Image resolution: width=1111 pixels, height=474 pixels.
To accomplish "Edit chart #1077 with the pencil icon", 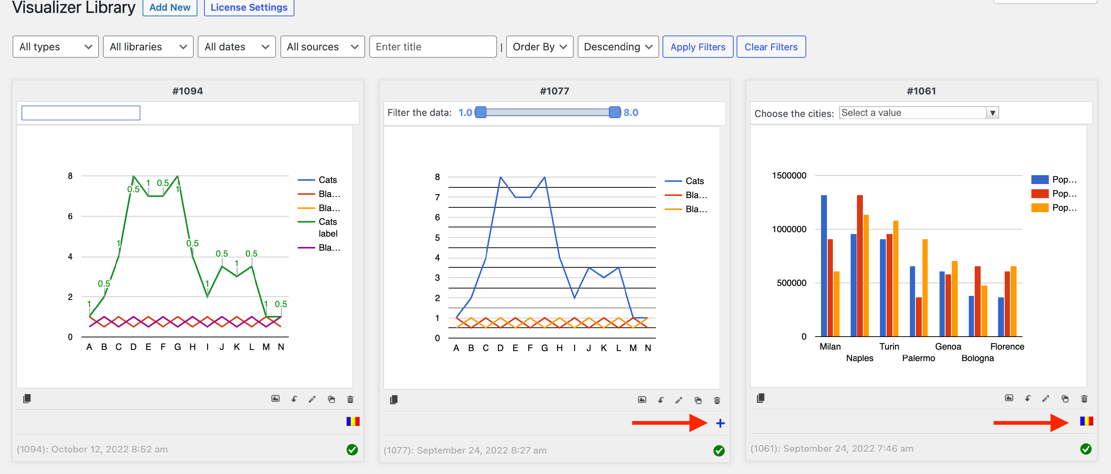I will click(679, 400).
